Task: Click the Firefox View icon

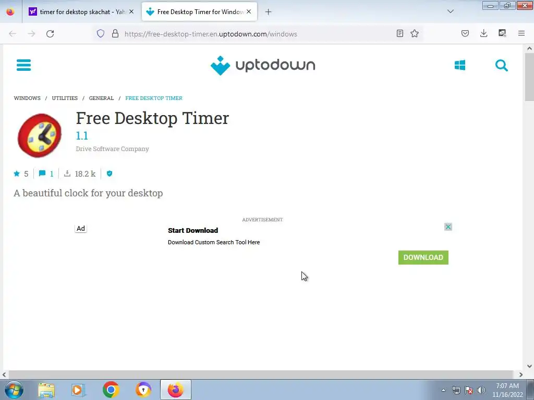Action: click(x=10, y=11)
